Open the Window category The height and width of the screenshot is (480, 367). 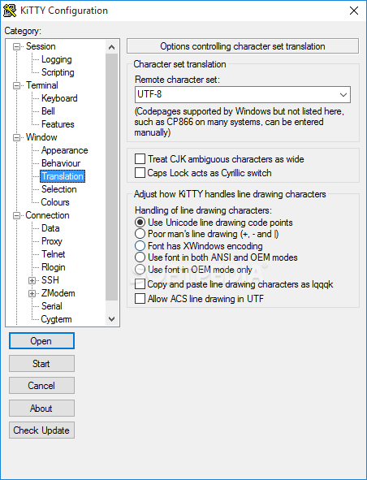(x=41, y=137)
